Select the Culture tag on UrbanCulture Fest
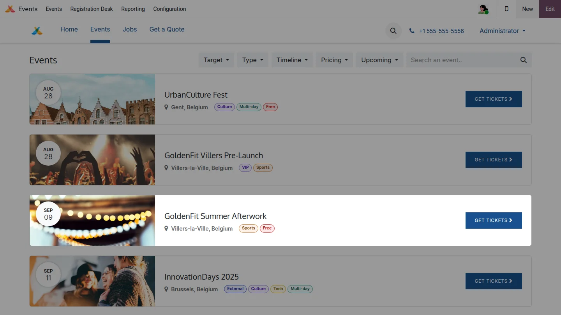 coord(224,107)
